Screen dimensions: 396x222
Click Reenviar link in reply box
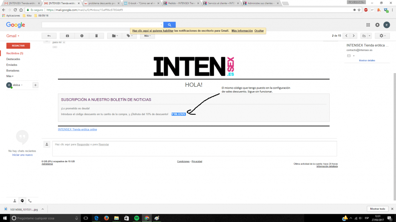tap(104, 145)
